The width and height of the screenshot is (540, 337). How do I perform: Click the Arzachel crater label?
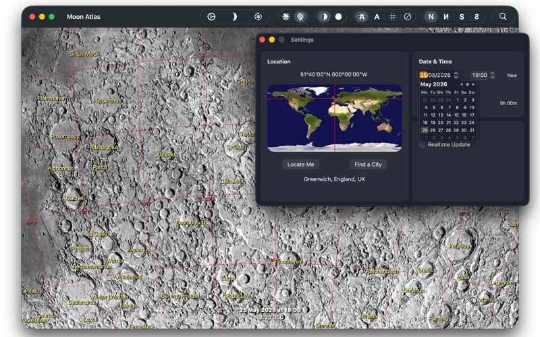point(73,198)
